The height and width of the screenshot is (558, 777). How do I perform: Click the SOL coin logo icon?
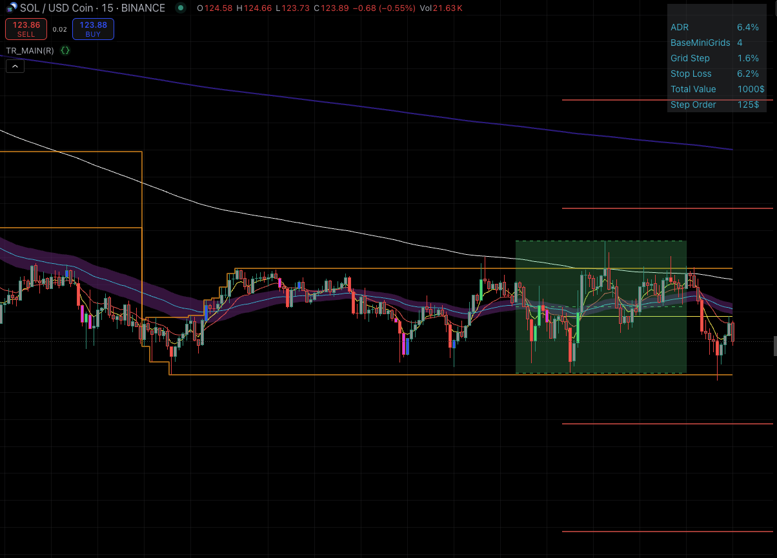[x=12, y=8]
